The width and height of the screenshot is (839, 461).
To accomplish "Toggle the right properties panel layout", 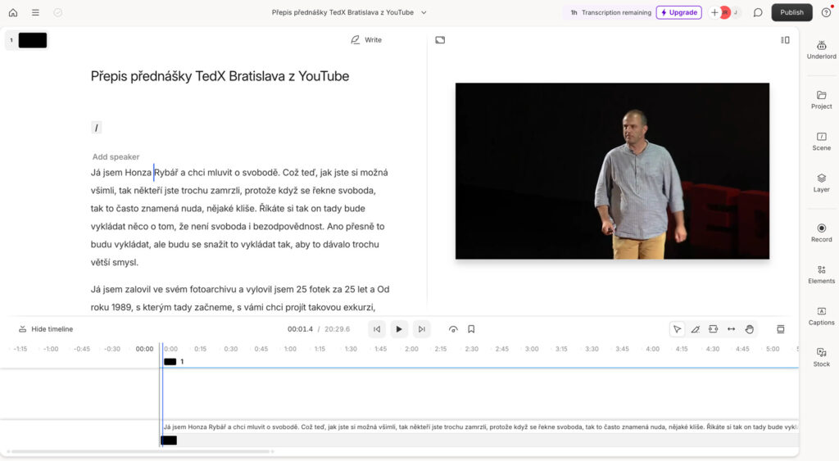I will 785,39.
